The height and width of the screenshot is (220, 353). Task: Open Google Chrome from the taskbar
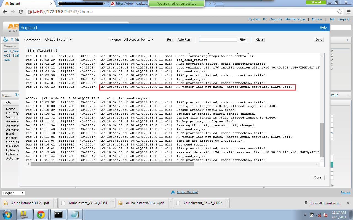(41, 215)
